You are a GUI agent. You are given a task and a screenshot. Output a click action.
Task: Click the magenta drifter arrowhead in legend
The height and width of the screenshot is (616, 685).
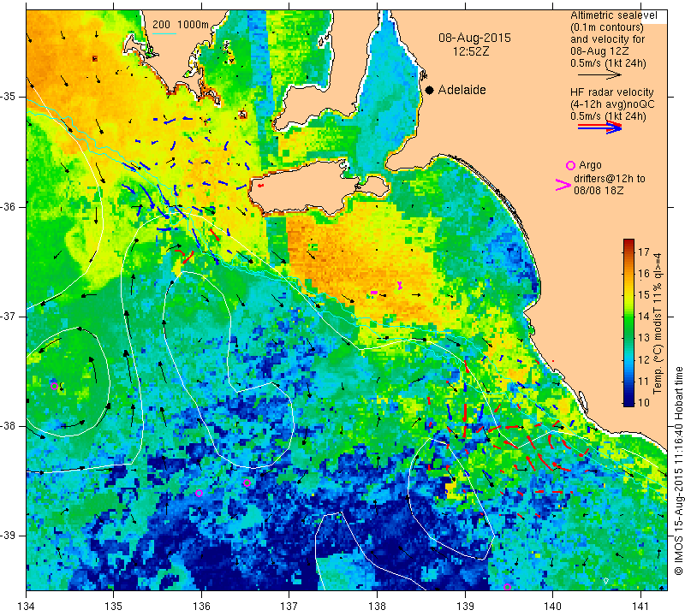click(x=563, y=185)
